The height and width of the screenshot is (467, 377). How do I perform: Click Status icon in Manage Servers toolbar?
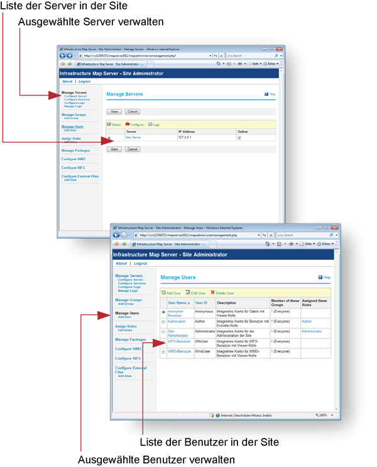click(x=109, y=124)
